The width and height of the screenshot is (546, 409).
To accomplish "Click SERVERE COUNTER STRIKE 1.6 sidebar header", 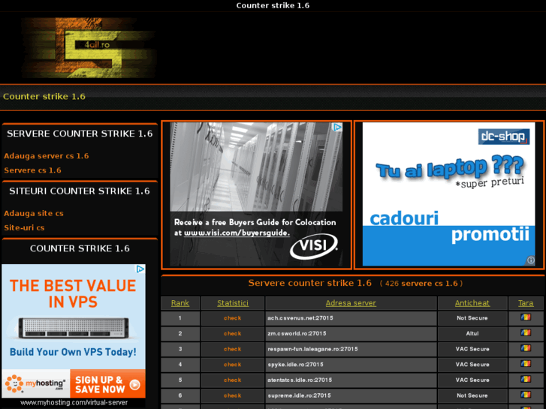I will click(x=80, y=134).
